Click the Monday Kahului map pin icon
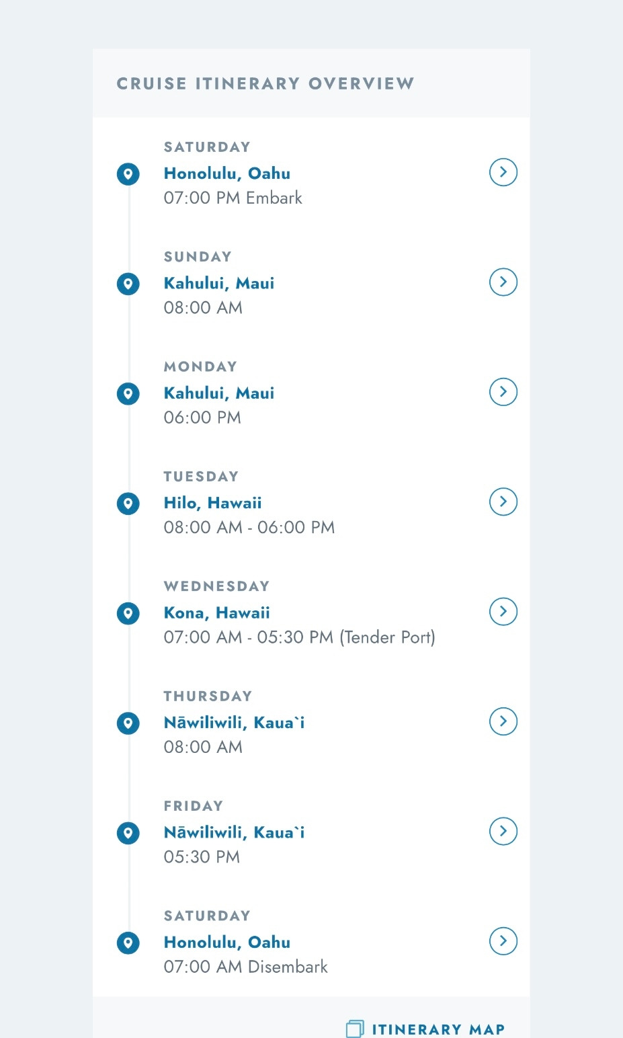This screenshot has width=623, height=1038. (128, 393)
